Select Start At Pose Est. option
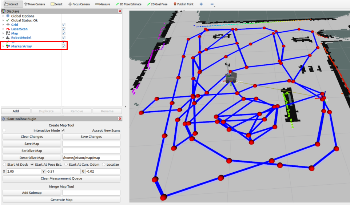Viewport: 350px width, 205px height. (32, 164)
